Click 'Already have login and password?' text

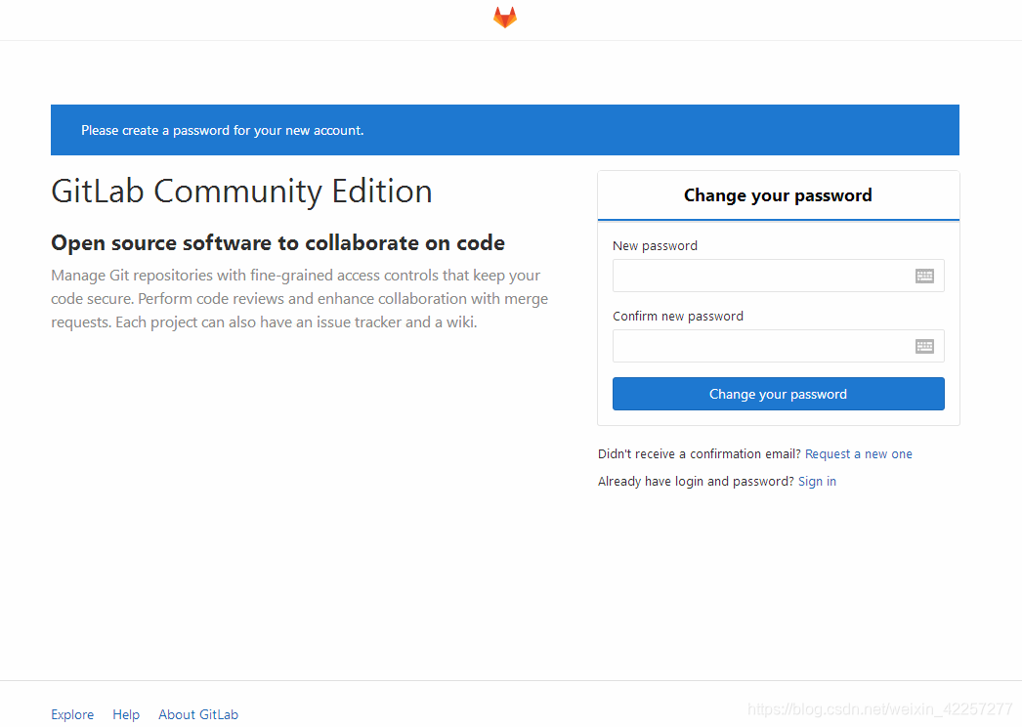(696, 481)
